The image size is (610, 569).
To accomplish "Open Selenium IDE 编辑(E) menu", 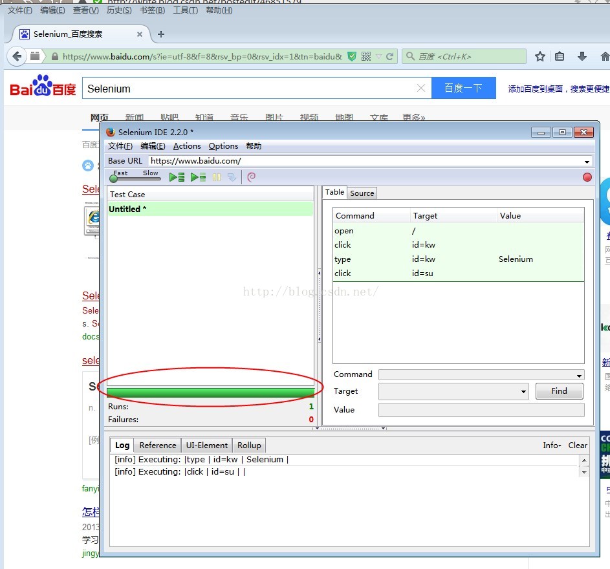I will tap(153, 146).
